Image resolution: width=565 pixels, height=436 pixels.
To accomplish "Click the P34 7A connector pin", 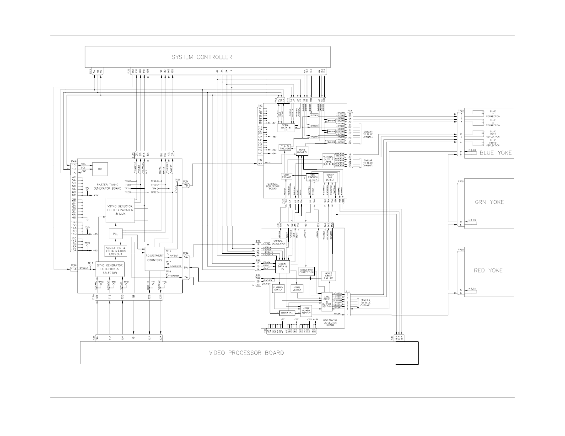I will pos(186,276).
